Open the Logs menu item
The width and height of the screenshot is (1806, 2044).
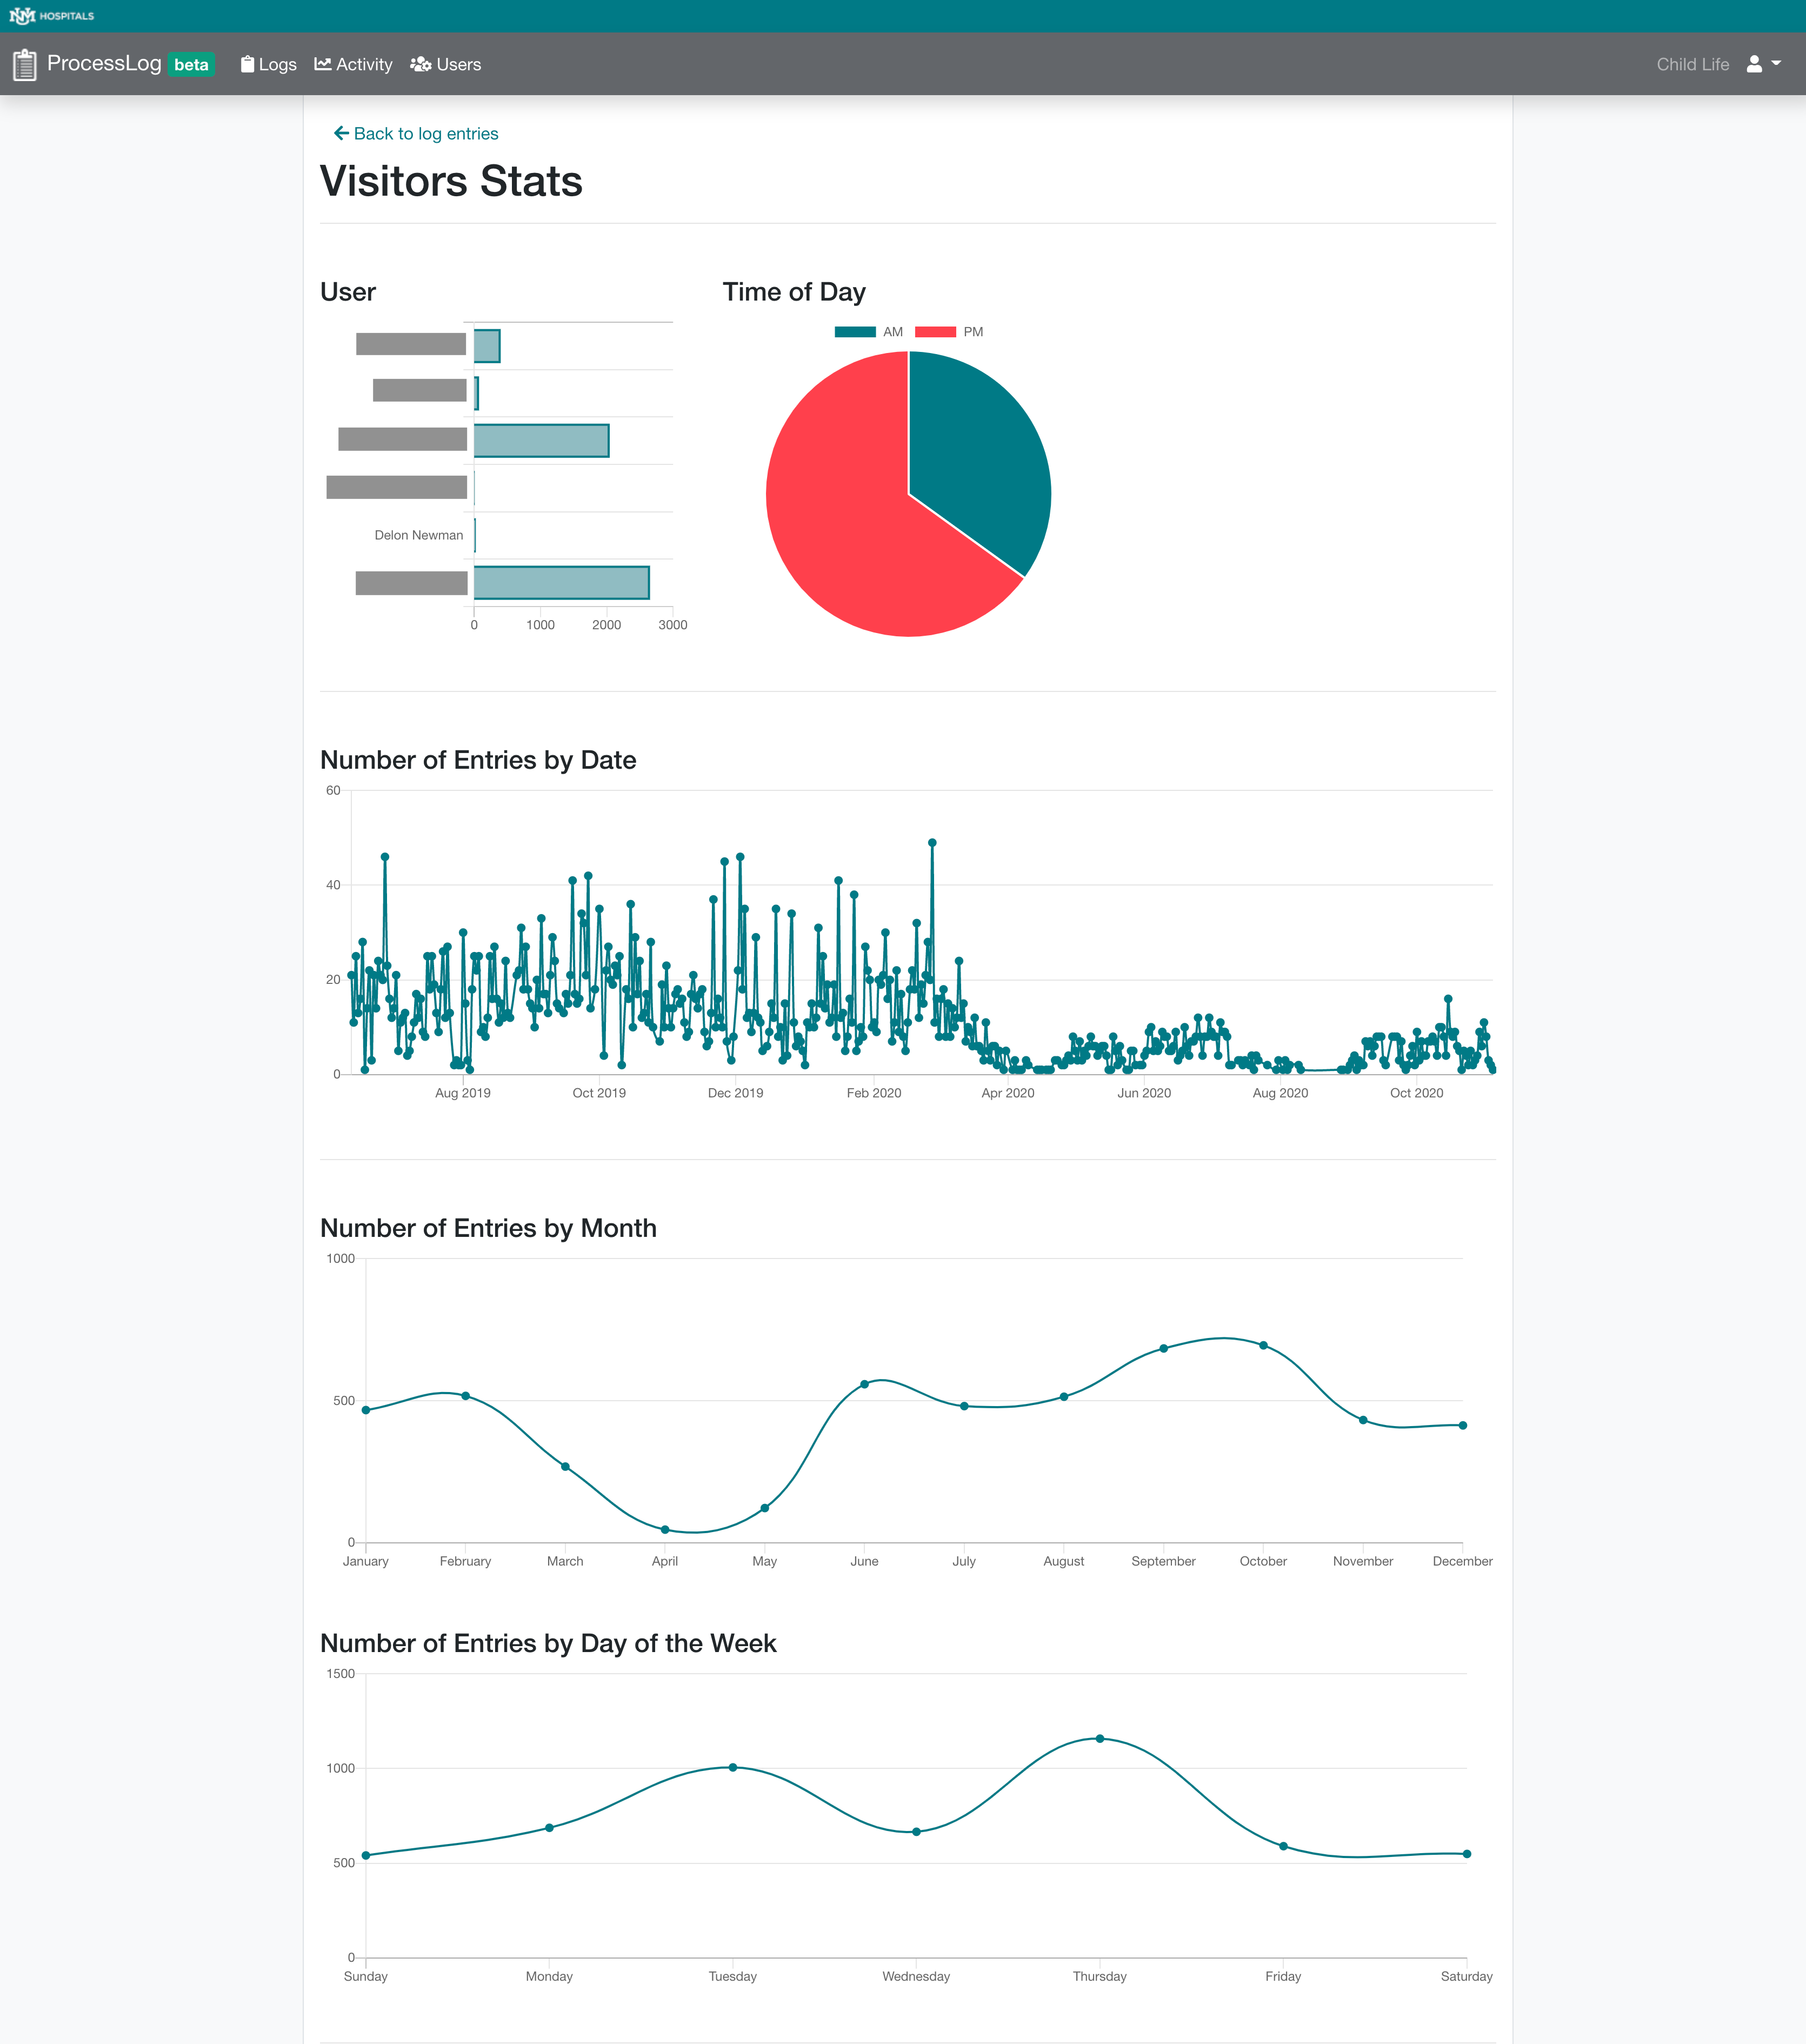point(268,64)
